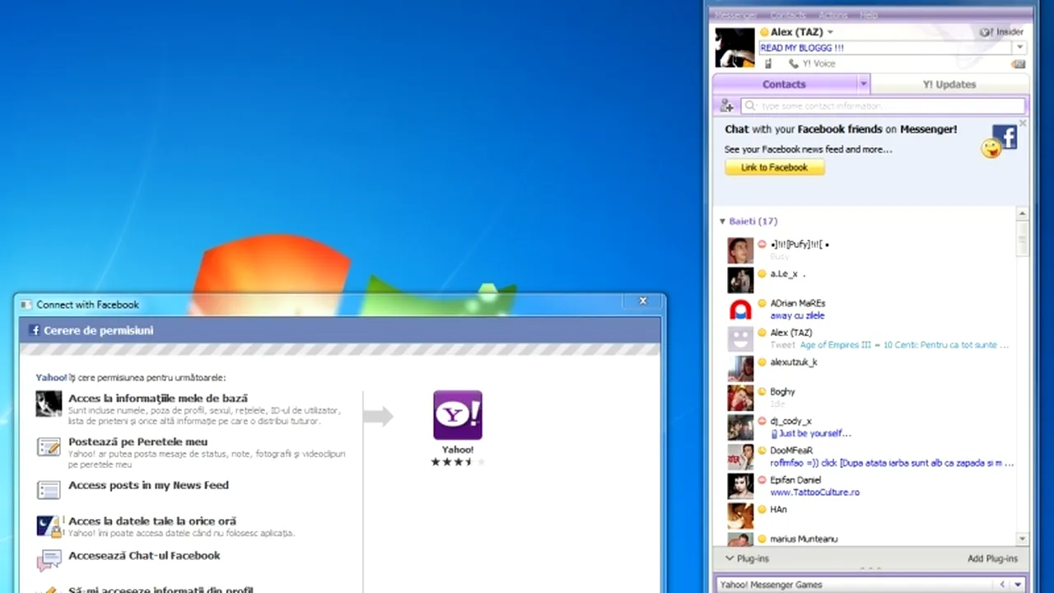Edit the READ MY BLOGGG !!! status field
Screen dimensions: 1054x593
[885, 48]
